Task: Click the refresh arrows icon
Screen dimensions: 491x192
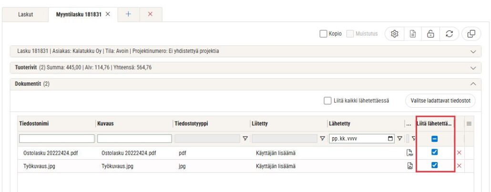Action: click(x=449, y=34)
